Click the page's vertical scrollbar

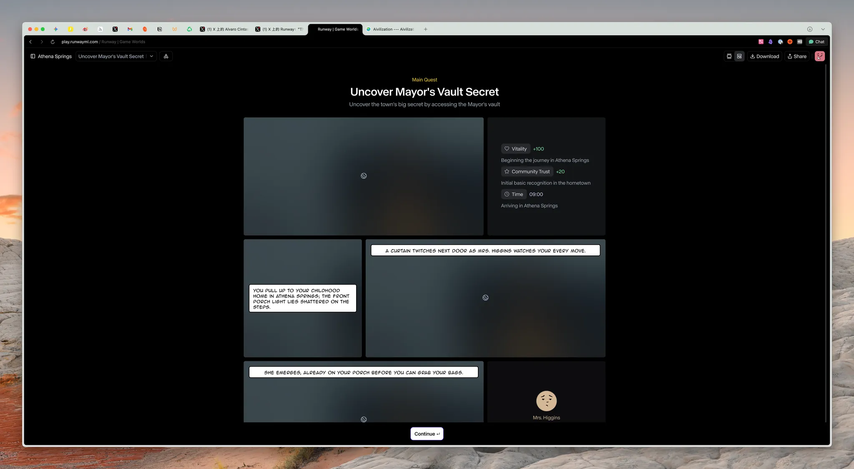[826, 243]
